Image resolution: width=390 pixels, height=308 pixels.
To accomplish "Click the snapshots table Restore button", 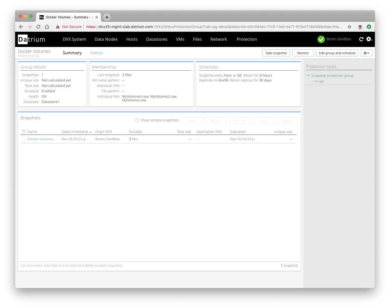I will (215, 121).
